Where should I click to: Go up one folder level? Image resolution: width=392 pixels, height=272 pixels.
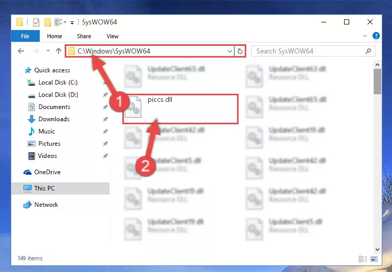(59, 51)
